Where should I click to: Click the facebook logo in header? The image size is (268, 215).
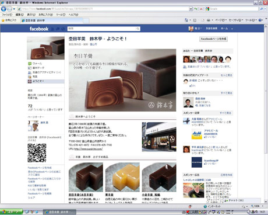pos(39,29)
